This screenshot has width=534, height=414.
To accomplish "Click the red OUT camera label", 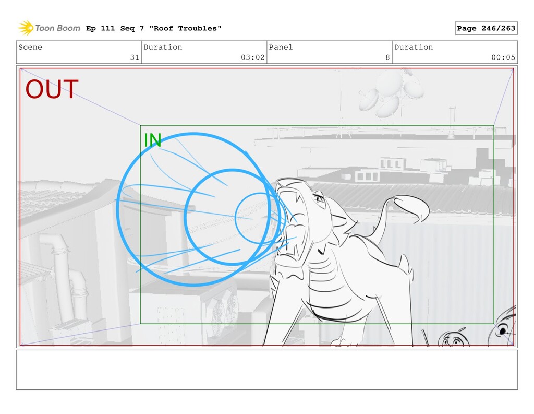I will 52,89.
